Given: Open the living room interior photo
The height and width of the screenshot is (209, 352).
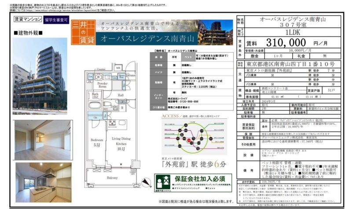Looking at the screenshot, I should [x=43, y=140].
